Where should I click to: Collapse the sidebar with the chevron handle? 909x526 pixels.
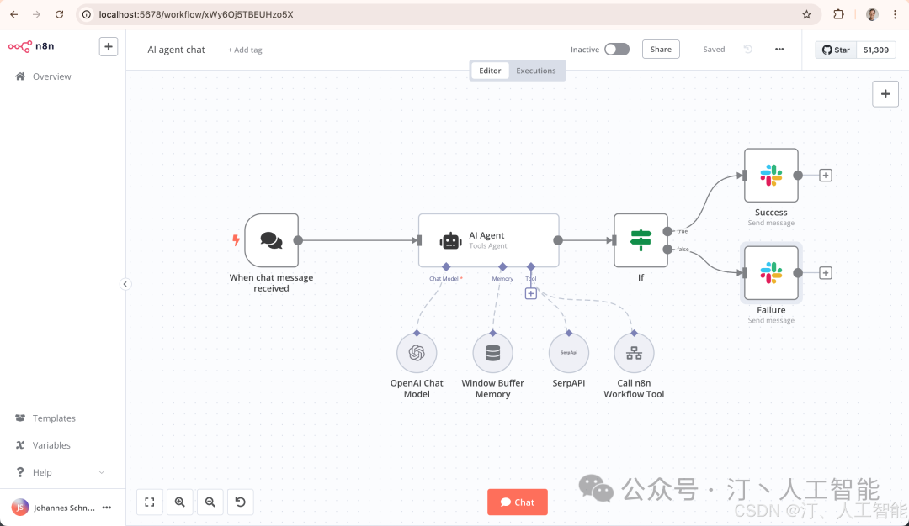click(x=125, y=284)
